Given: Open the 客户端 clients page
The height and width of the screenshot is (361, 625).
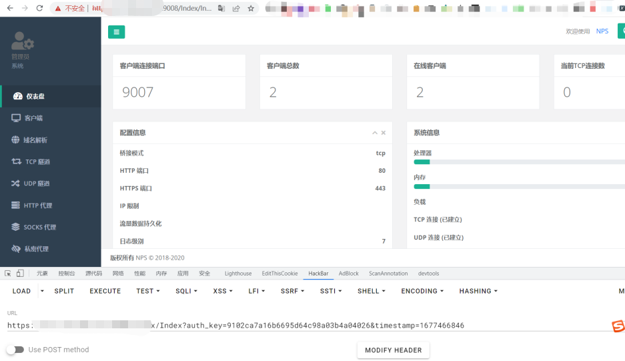Looking at the screenshot, I should [33, 118].
